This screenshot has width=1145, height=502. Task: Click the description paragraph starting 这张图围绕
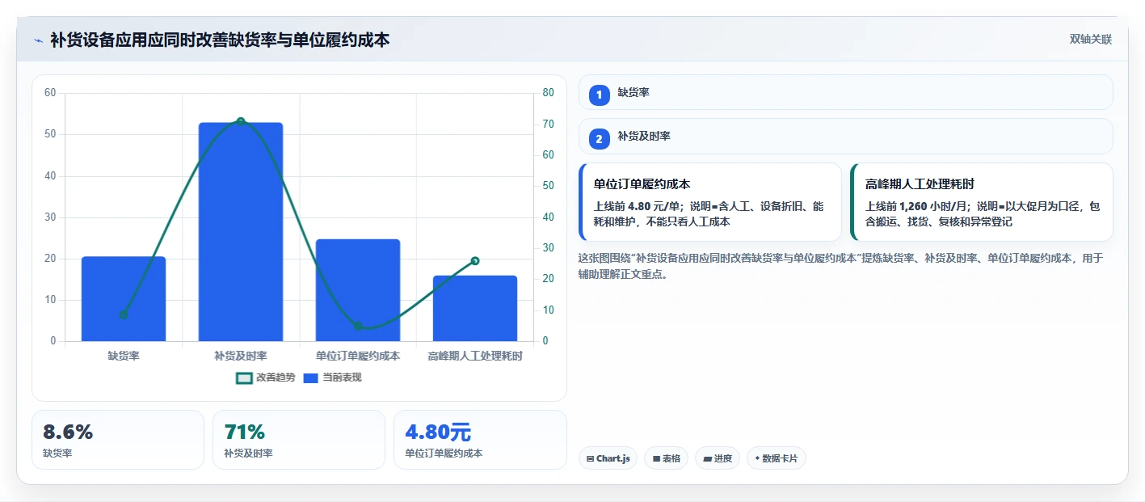tap(841, 266)
